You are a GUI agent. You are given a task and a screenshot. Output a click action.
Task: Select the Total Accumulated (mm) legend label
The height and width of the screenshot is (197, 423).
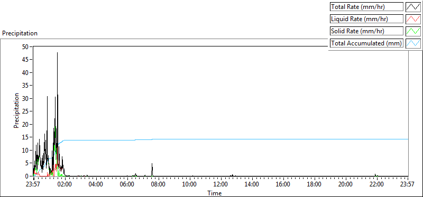[366, 43]
